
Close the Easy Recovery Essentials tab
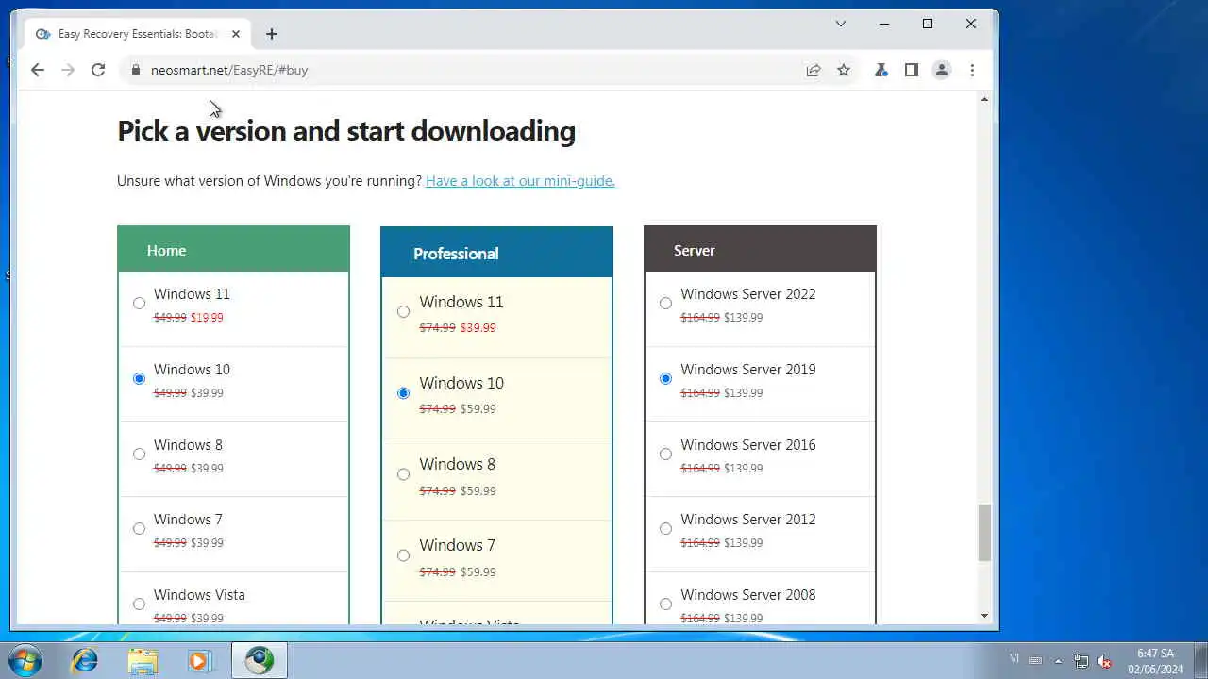coord(236,34)
